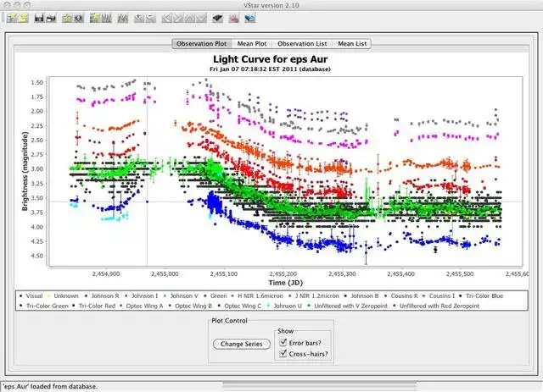The width and height of the screenshot is (543, 392).
Task: Select the Observation Plot tab
Action: pos(200,43)
